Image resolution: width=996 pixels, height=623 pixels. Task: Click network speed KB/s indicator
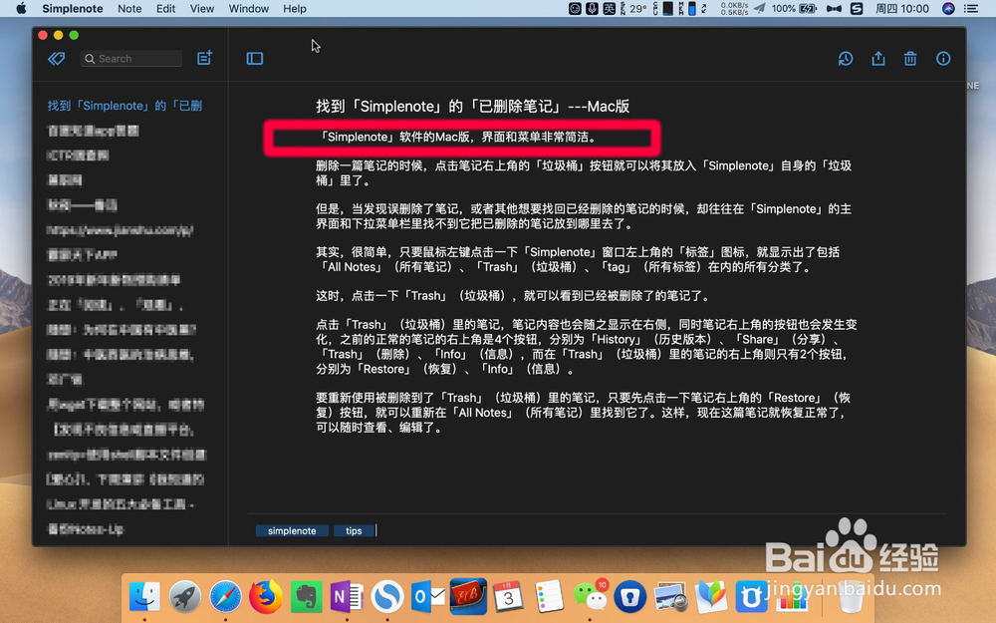click(x=734, y=8)
